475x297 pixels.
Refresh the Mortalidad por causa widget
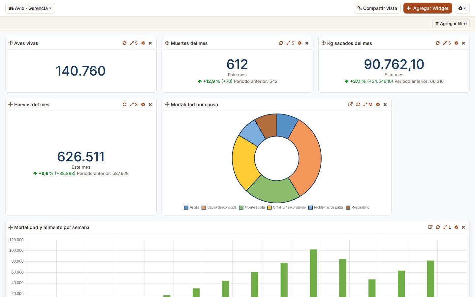[358, 105]
